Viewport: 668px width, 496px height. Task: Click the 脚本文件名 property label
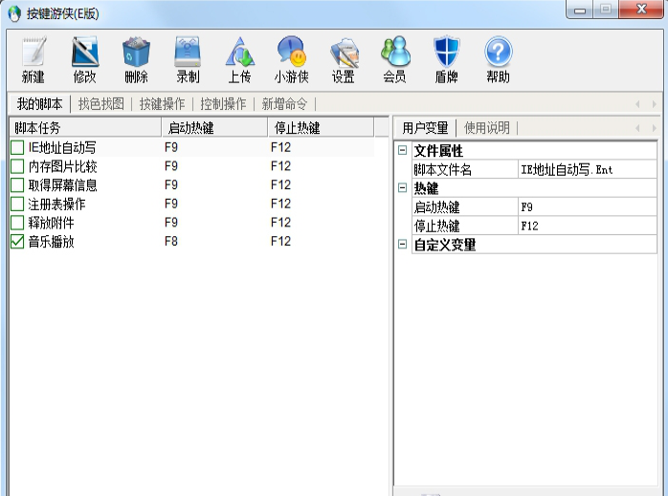[443, 170]
